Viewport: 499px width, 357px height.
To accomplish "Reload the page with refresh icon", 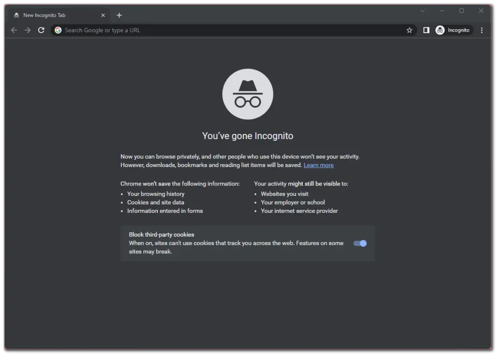I will [x=41, y=30].
